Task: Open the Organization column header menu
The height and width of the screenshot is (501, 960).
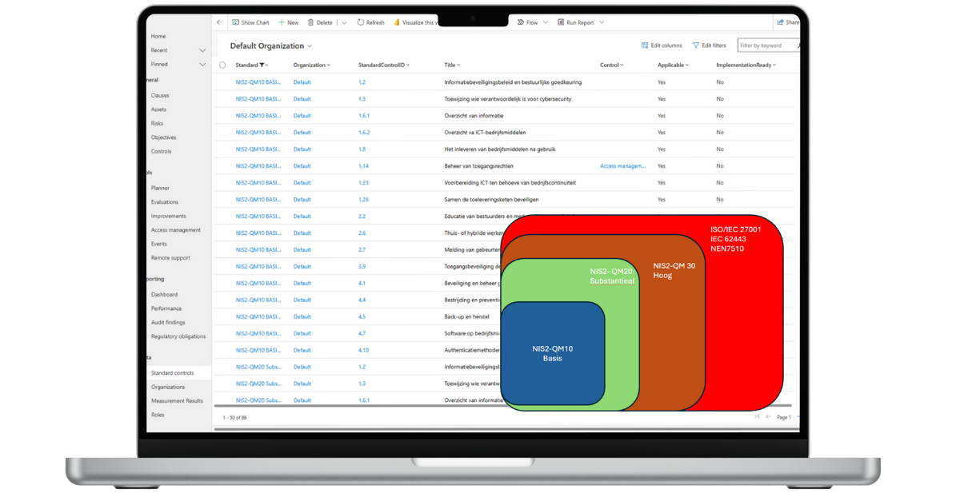Action: (x=311, y=65)
